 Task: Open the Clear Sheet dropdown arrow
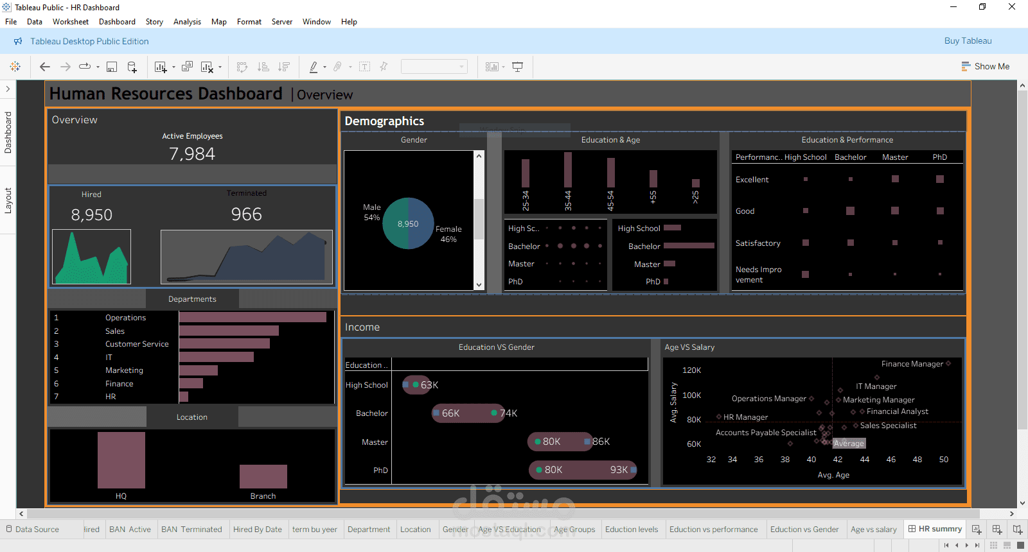[220, 67]
